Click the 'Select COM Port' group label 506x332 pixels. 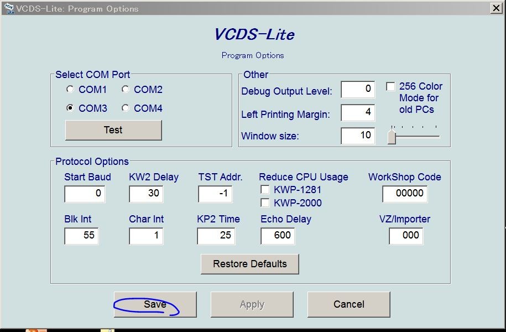(x=92, y=75)
